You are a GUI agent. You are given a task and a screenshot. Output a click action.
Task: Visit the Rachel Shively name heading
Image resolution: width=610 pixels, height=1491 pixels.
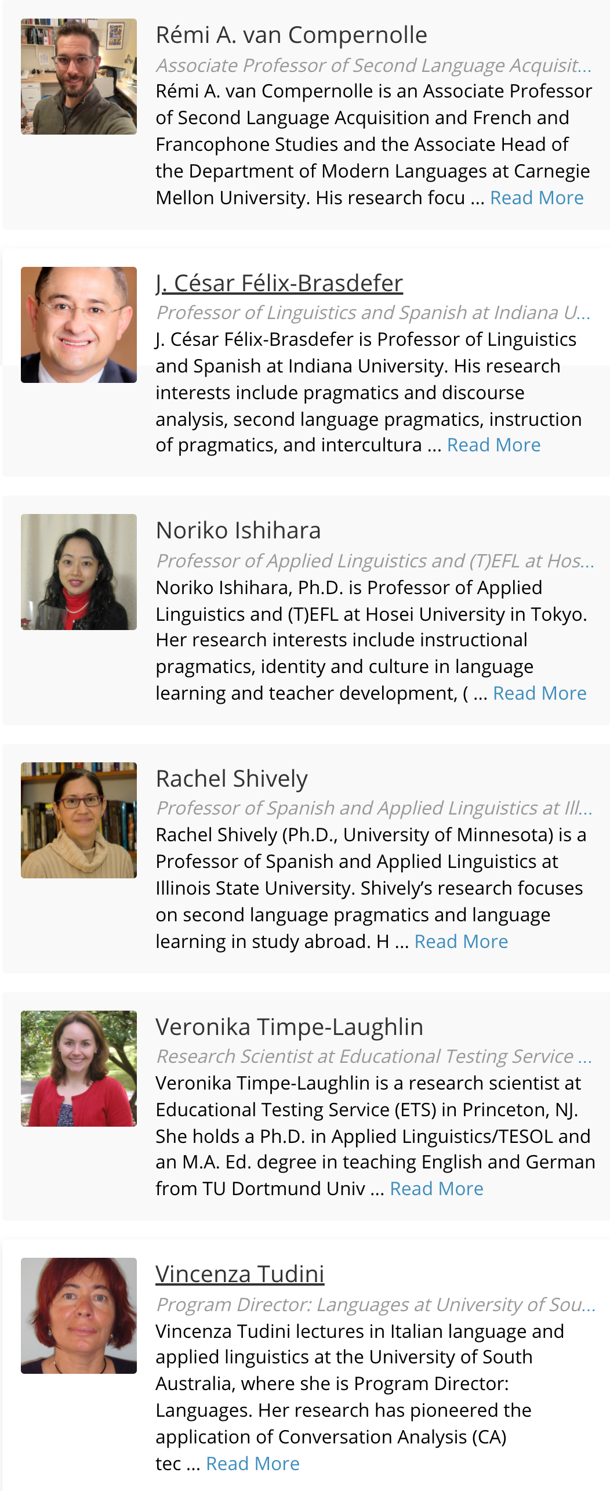point(232,779)
